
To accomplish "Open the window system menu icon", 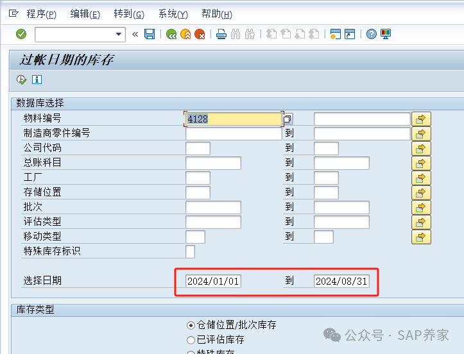I will pyautogui.click(x=13, y=13).
